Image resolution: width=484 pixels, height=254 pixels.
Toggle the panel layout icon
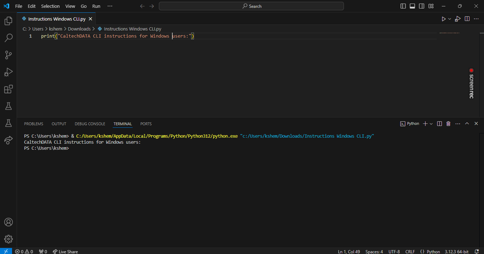coord(412,6)
